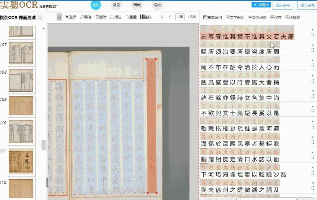Select text line 親履相度定清口水誌以衝

pyautogui.click(x=240, y=159)
